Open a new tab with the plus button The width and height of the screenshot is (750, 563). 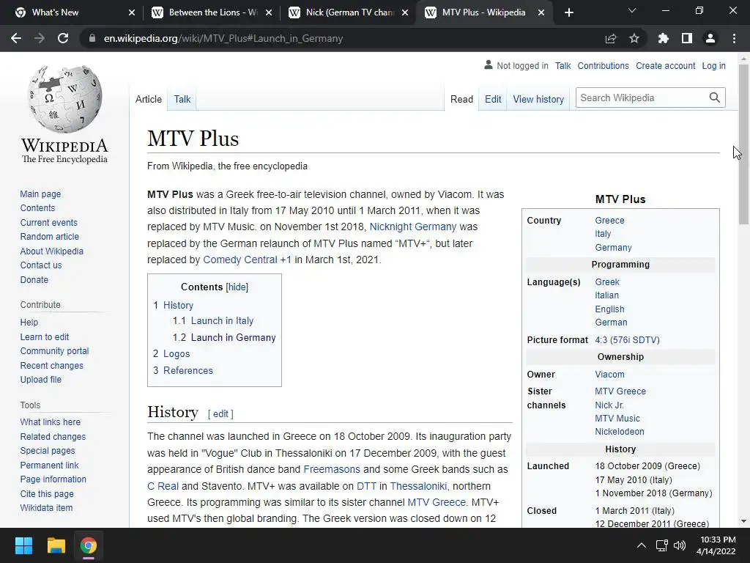coord(568,12)
